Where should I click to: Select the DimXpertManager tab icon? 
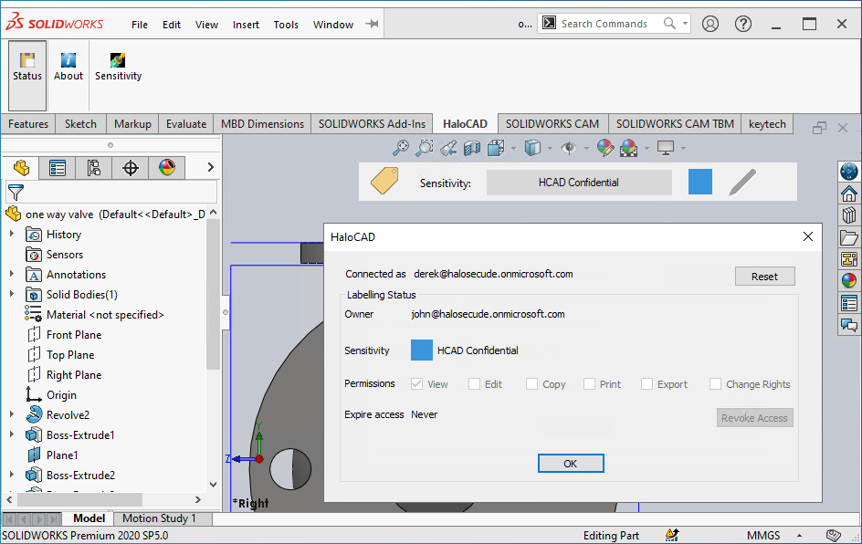(x=131, y=167)
